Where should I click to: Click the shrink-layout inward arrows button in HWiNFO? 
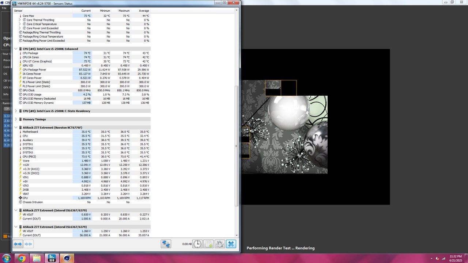[x=28, y=244]
